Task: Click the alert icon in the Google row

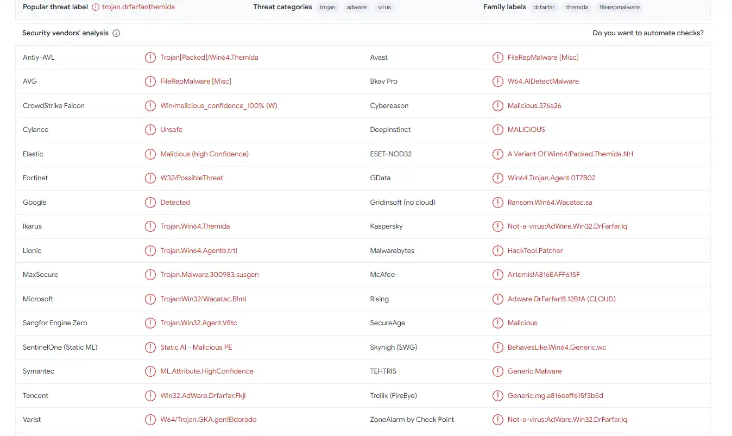Action: pos(150,203)
